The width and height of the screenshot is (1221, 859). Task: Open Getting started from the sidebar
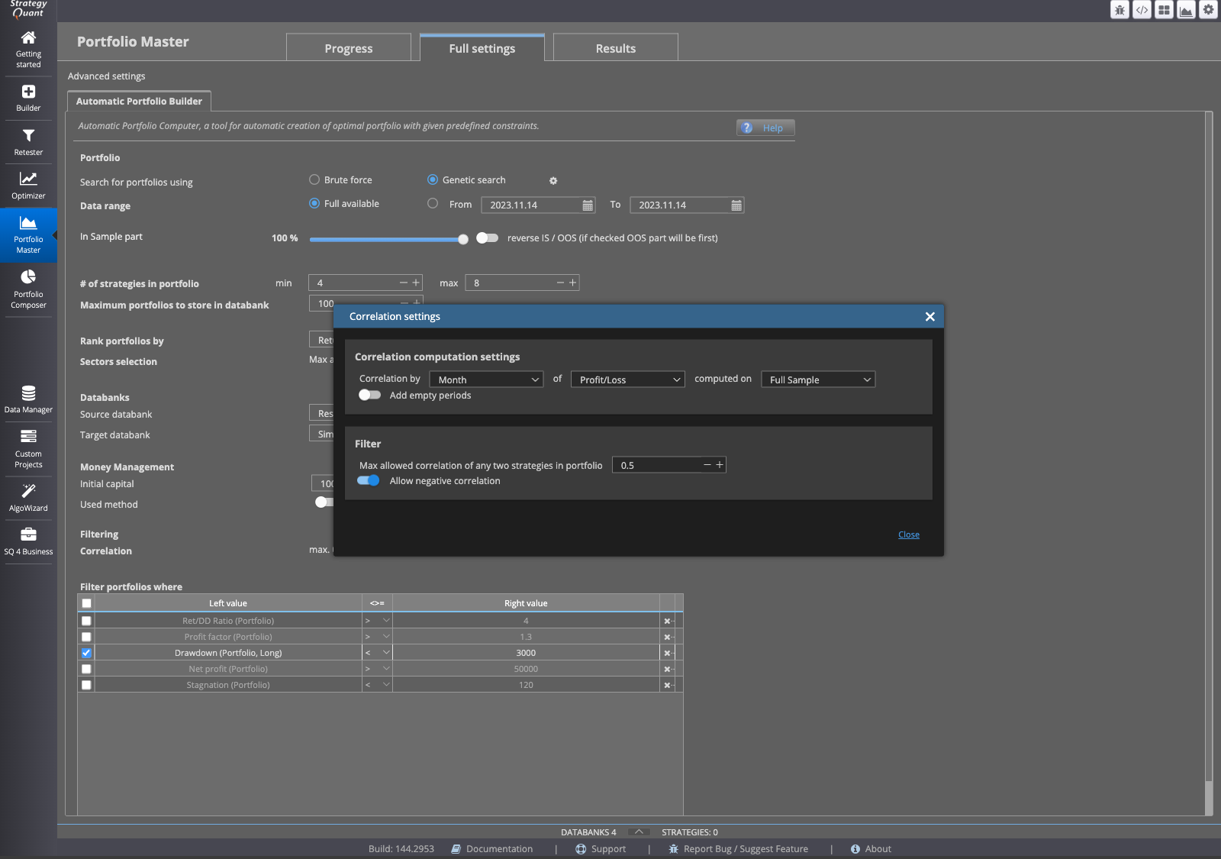pyautogui.click(x=28, y=49)
